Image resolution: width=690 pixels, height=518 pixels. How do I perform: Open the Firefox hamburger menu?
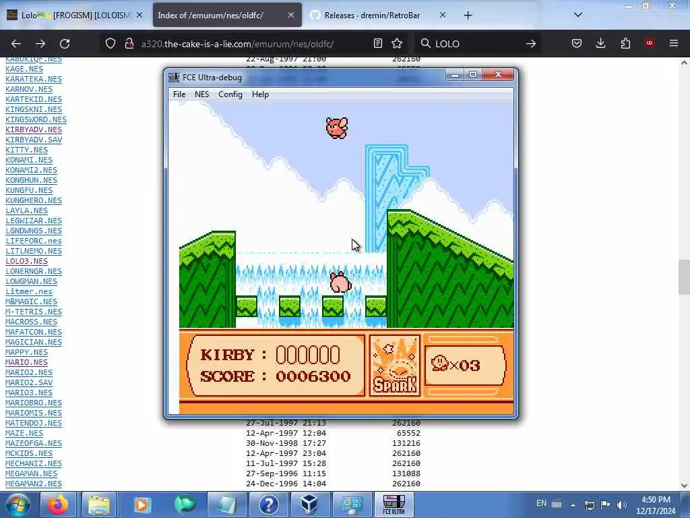(674, 43)
